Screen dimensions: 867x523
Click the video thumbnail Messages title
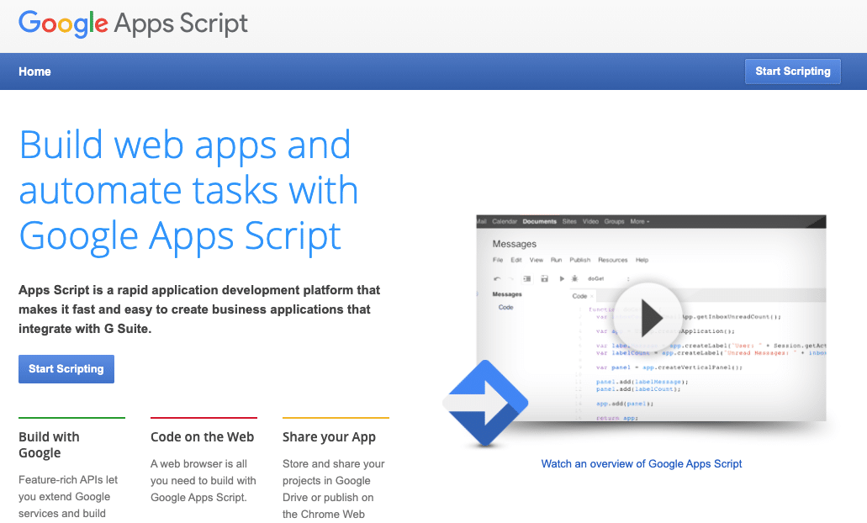(514, 244)
